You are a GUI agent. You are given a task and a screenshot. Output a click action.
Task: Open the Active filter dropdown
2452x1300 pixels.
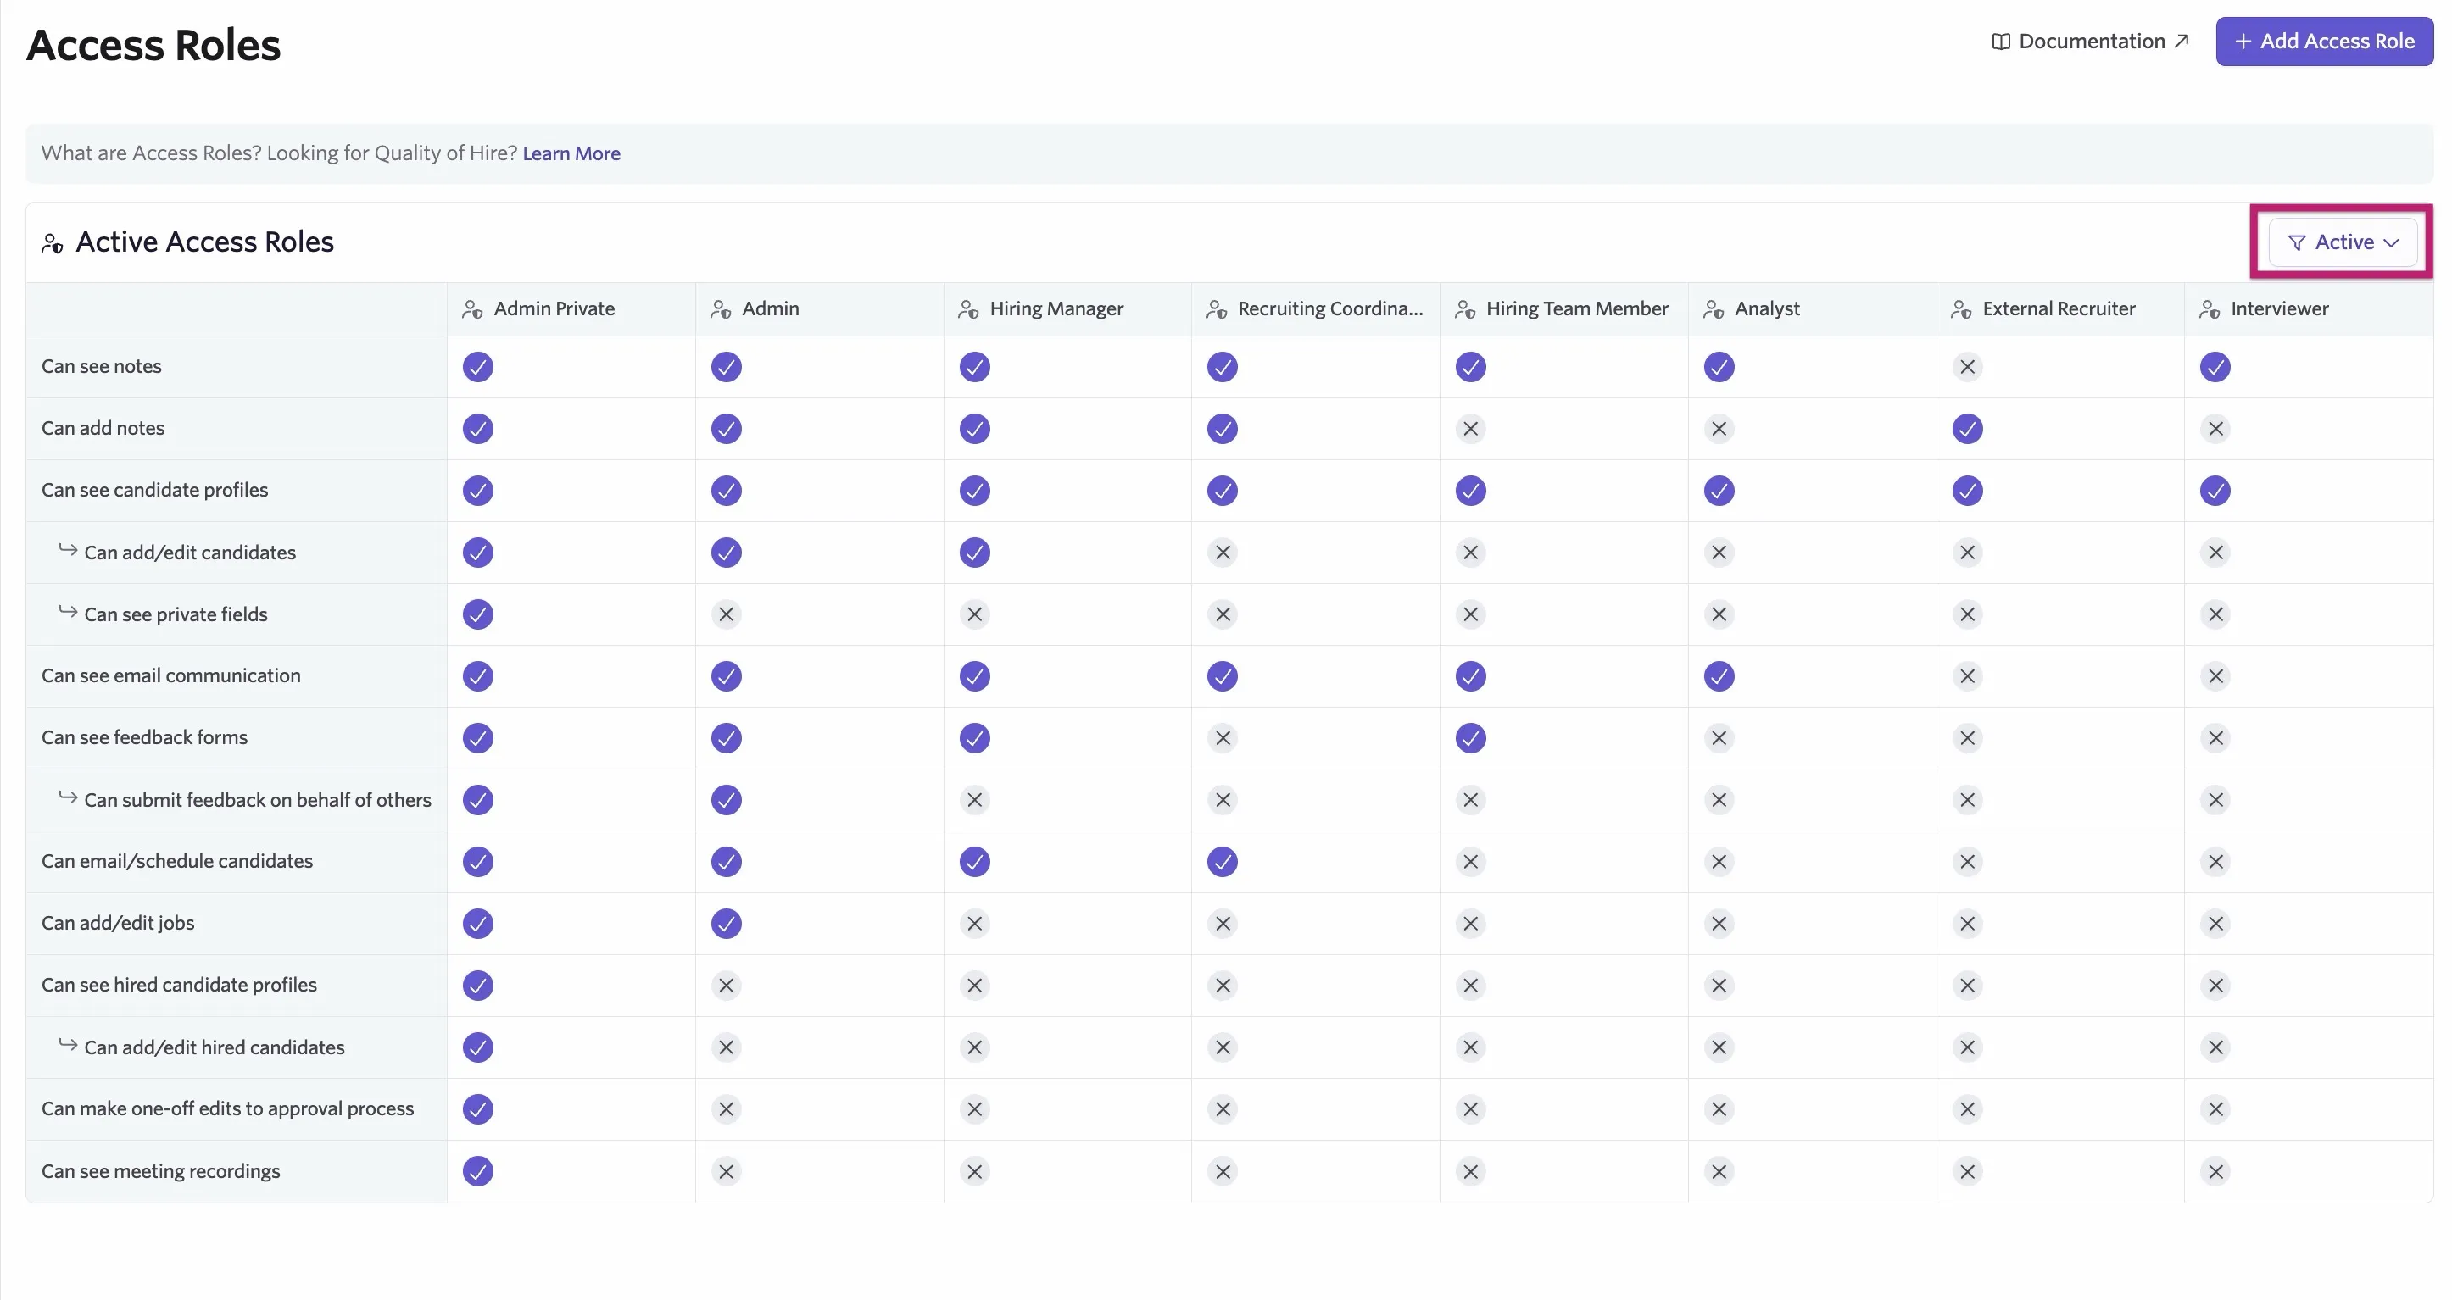pos(2343,242)
